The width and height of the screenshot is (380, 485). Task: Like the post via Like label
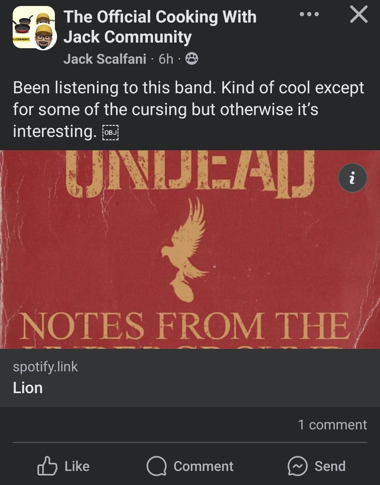(77, 466)
